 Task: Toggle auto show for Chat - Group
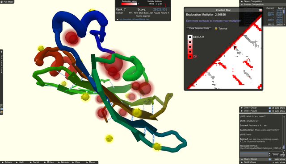point(273,108)
